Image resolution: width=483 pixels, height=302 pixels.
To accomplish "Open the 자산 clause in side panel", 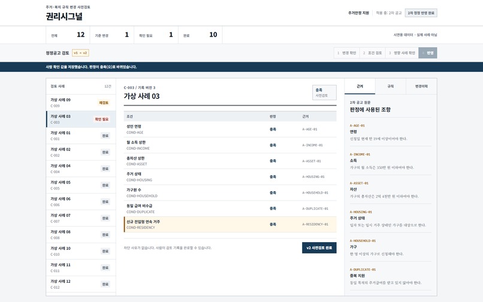I will pyautogui.click(x=390, y=189).
